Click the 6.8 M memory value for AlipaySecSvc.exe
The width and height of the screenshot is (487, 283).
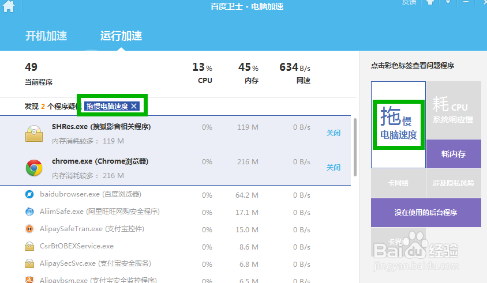pos(249,265)
